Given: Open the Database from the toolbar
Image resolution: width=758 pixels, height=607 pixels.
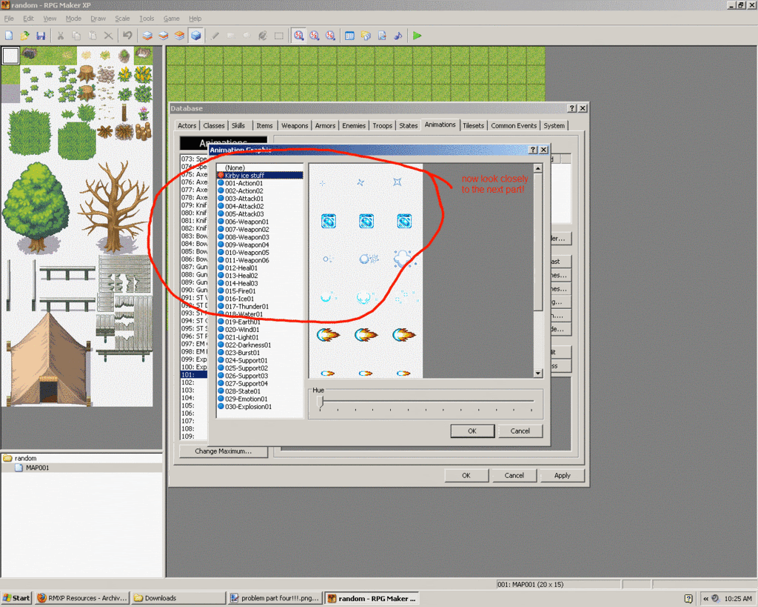Looking at the screenshot, I should (350, 36).
